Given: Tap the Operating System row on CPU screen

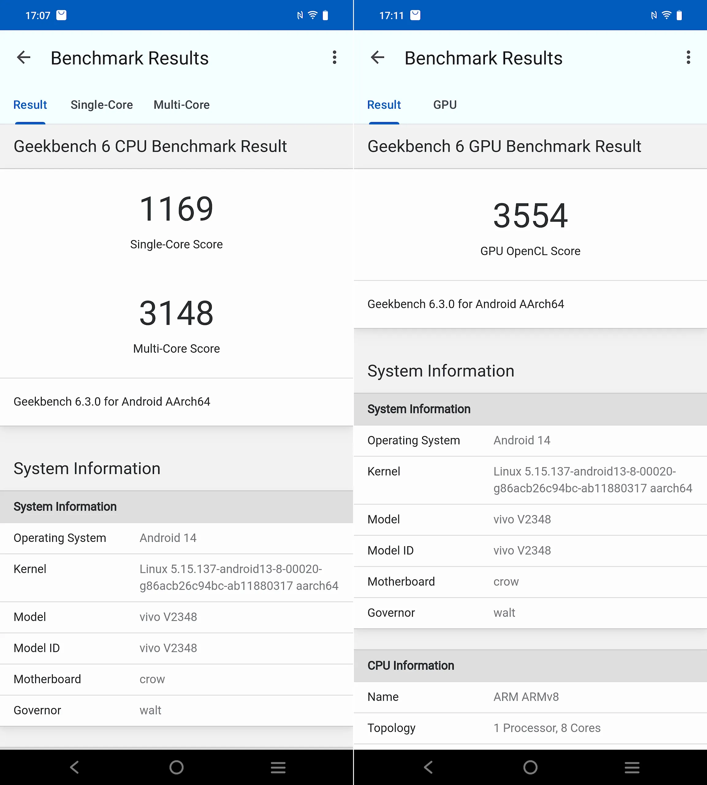Looking at the screenshot, I should (x=176, y=538).
